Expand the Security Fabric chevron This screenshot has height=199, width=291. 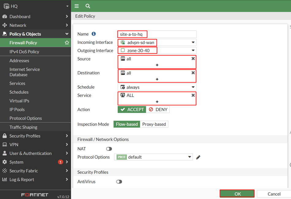[x=67, y=171]
